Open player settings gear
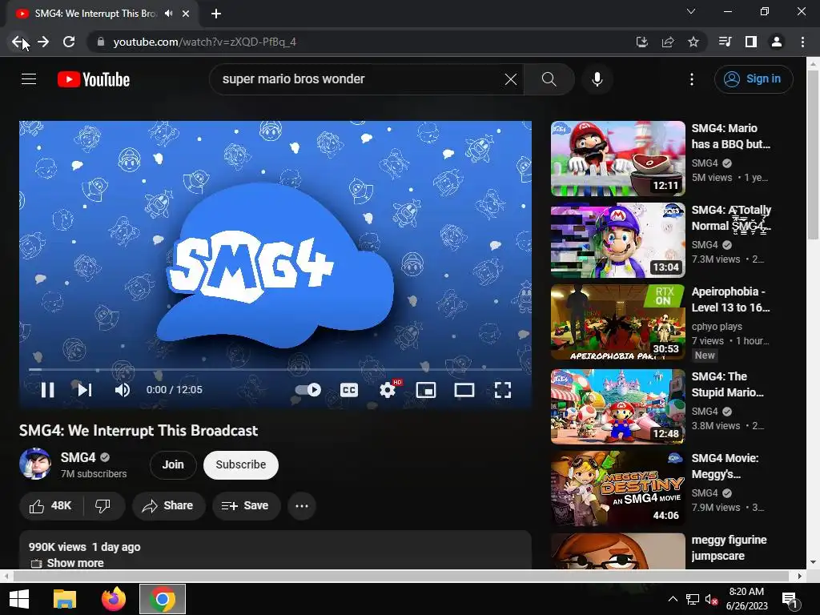Viewport: 820px width, 615px height. point(388,390)
